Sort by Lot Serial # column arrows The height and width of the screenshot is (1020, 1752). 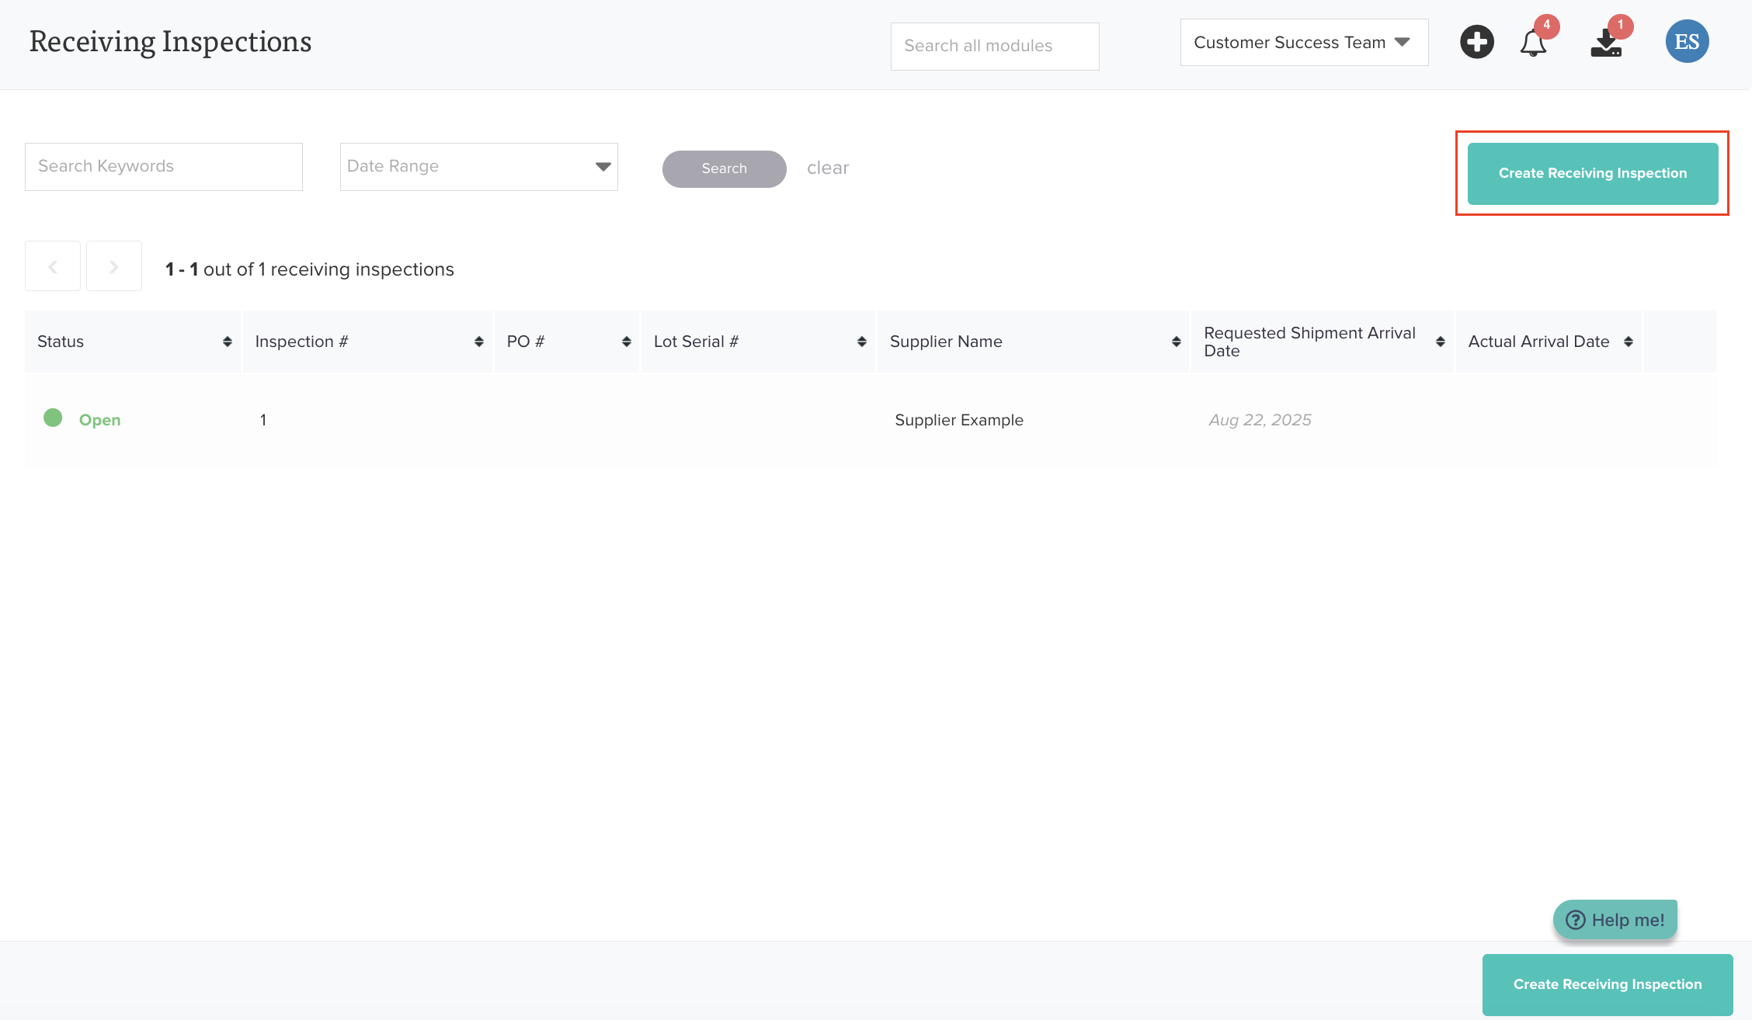pos(861,342)
